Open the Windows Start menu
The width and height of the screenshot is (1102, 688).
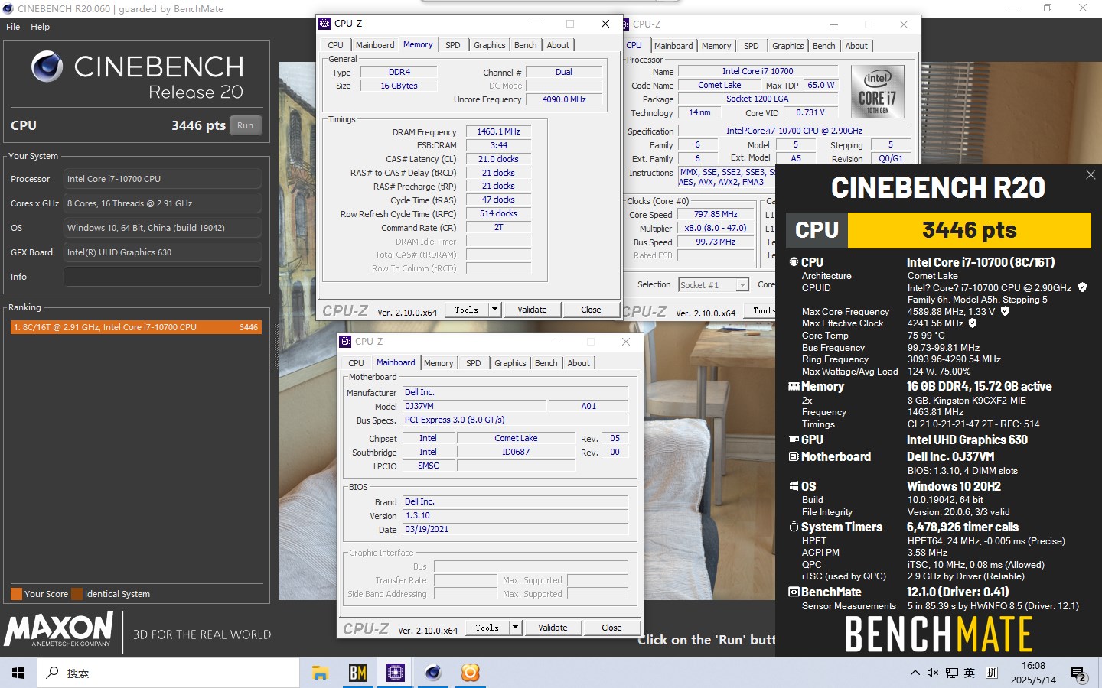(x=18, y=673)
